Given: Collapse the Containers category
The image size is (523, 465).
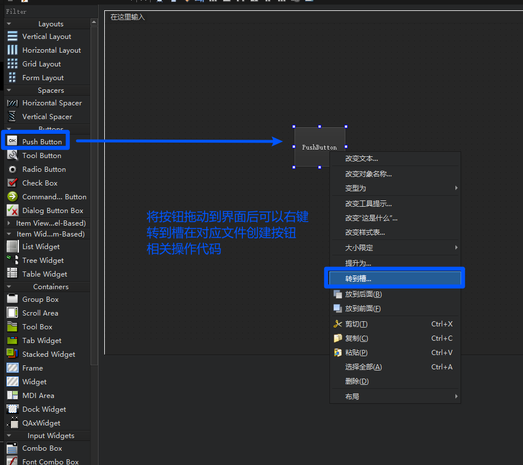Looking at the screenshot, I should tap(9, 287).
